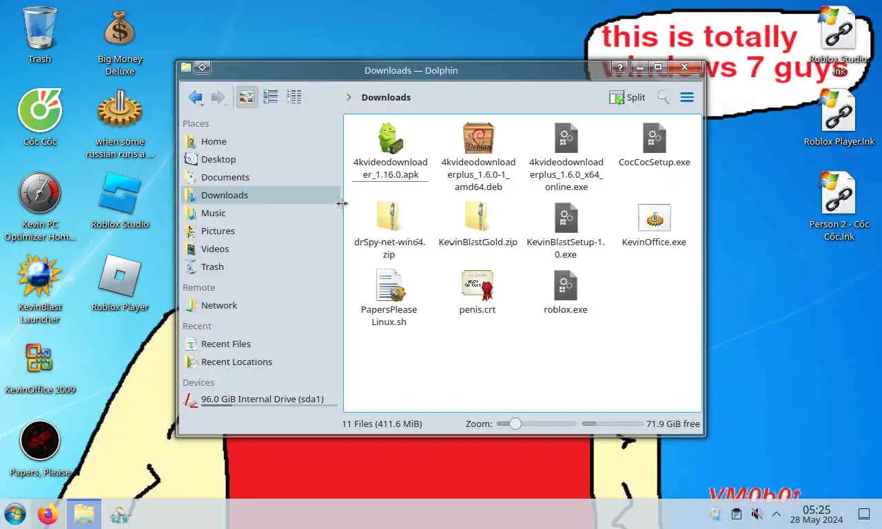
Task: Select the KevinBlastSetup-1.0.exe file icon
Action: pyautogui.click(x=566, y=217)
